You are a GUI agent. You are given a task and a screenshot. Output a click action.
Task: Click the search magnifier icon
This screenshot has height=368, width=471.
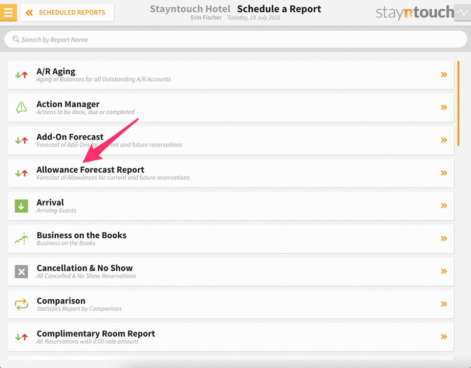pyautogui.click(x=16, y=39)
